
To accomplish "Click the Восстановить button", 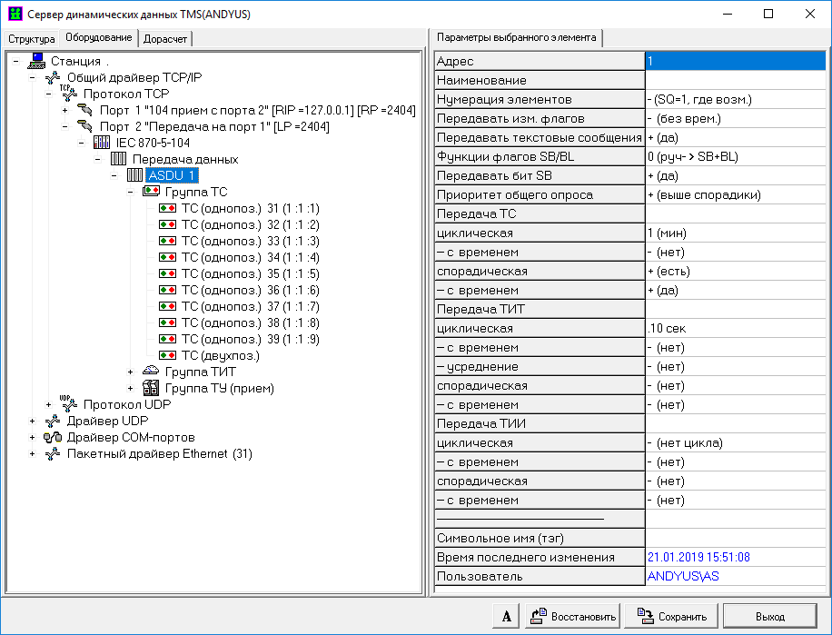I will [574, 616].
